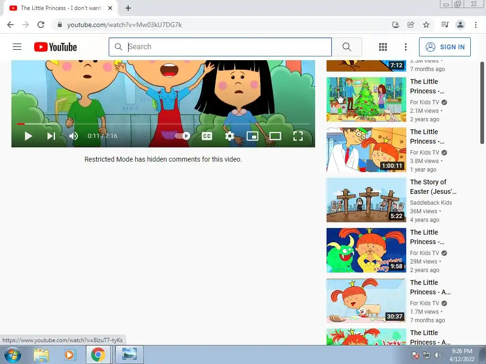This screenshot has width=486, height=364.
Task: Go back in browser history
Action: point(10,25)
